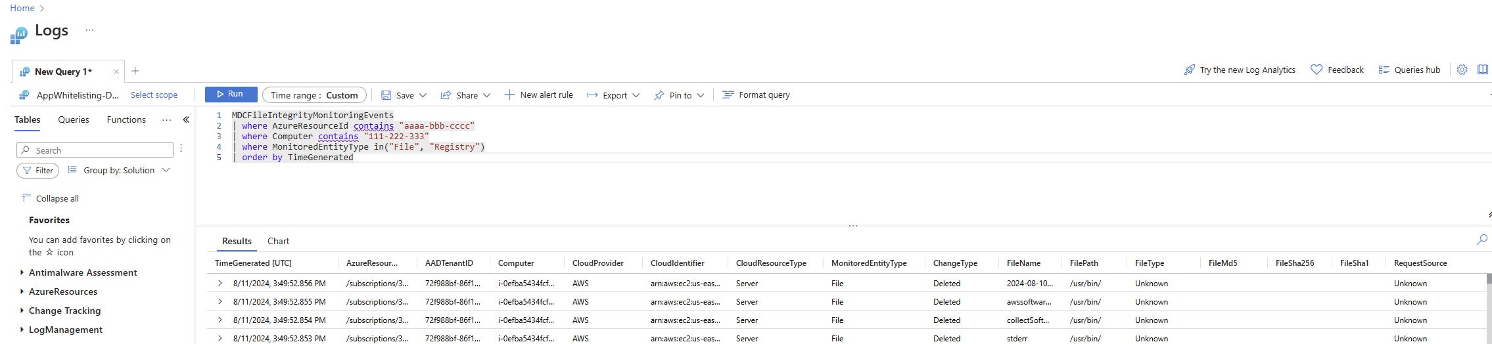Open settings gear icon
1492x344 pixels.
(x=1462, y=70)
